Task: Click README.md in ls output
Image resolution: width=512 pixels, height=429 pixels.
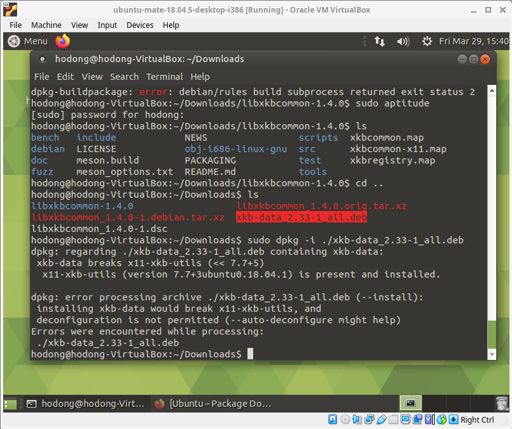Action: click(210, 172)
